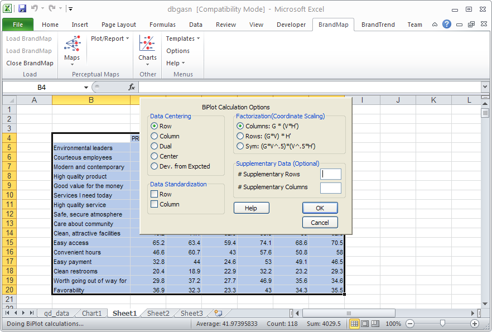Click the Save icon in quick access toolbar

tap(22, 9)
